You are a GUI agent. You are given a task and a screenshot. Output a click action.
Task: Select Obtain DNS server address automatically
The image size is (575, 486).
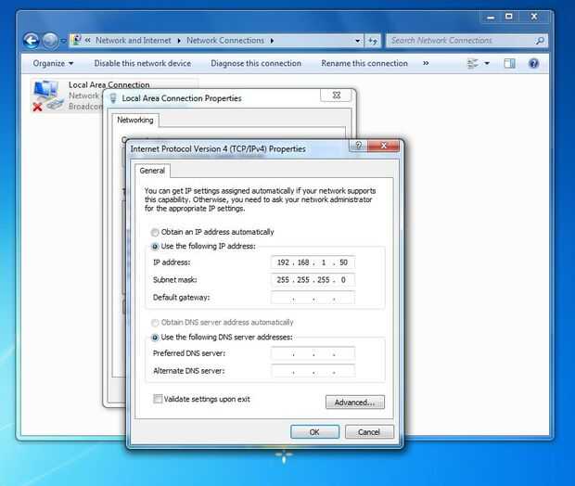223,323
